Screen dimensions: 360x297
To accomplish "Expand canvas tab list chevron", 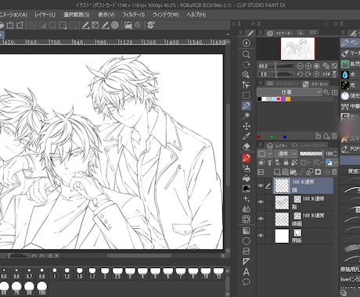I will [228, 34].
